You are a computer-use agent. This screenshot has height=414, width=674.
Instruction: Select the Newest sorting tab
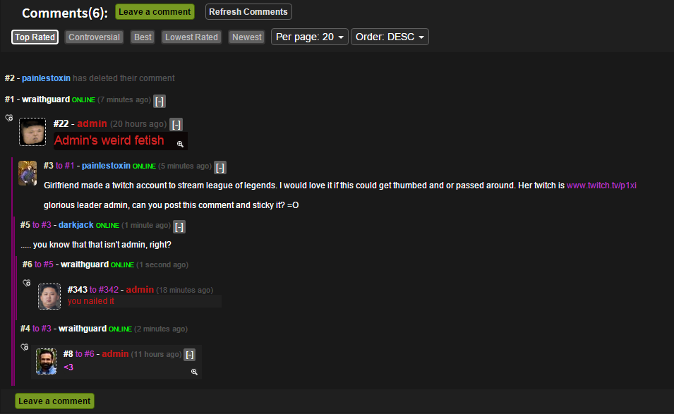(x=247, y=37)
